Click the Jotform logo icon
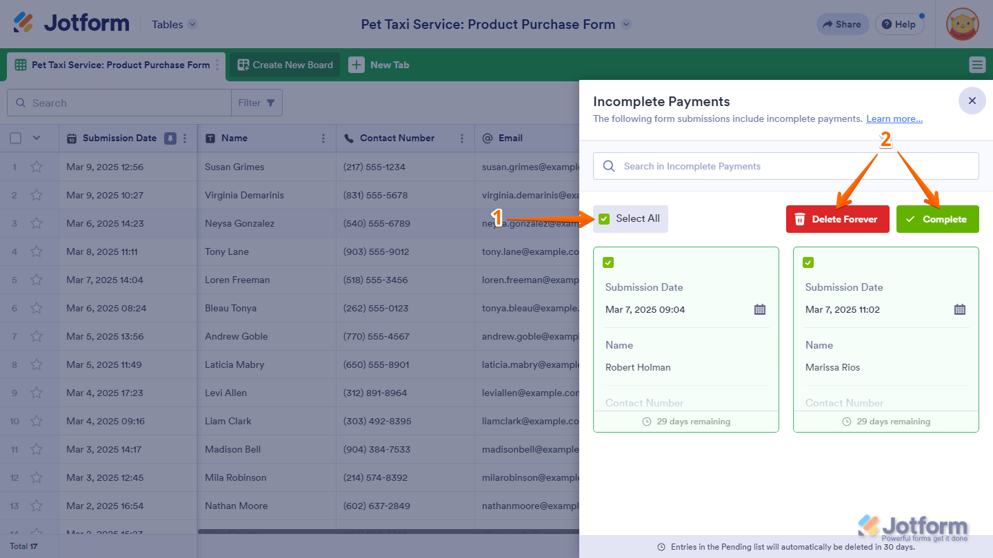 (x=23, y=23)
